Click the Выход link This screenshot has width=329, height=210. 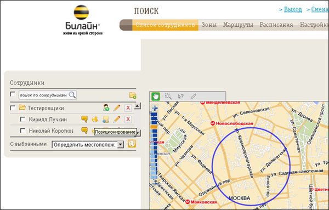point(293,9)
